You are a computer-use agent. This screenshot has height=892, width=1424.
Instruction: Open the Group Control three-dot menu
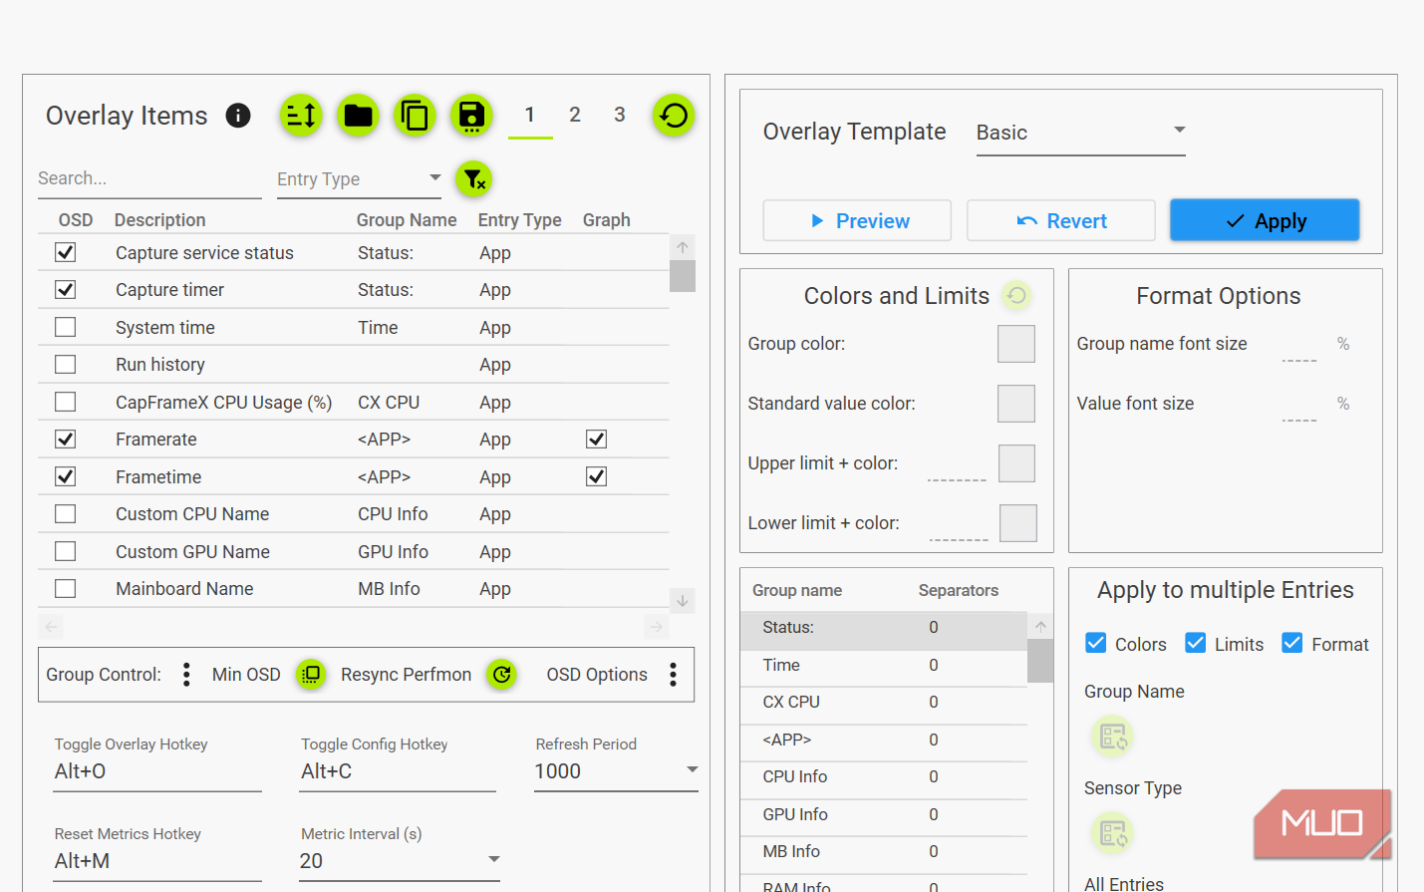pos(186,675)
